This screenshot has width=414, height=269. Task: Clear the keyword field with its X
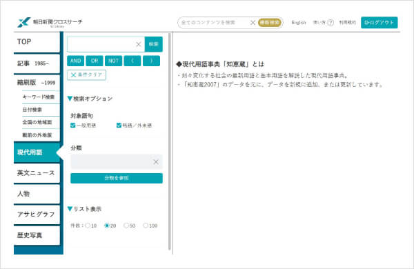point(139,44)
